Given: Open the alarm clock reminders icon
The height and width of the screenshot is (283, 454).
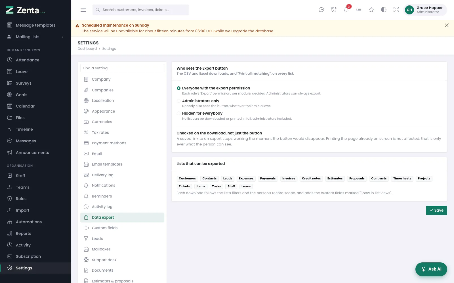Looking at the screenshot, I should (x=334, y=10).
